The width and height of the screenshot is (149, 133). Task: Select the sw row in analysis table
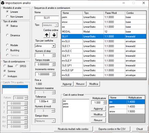[104, 27]
